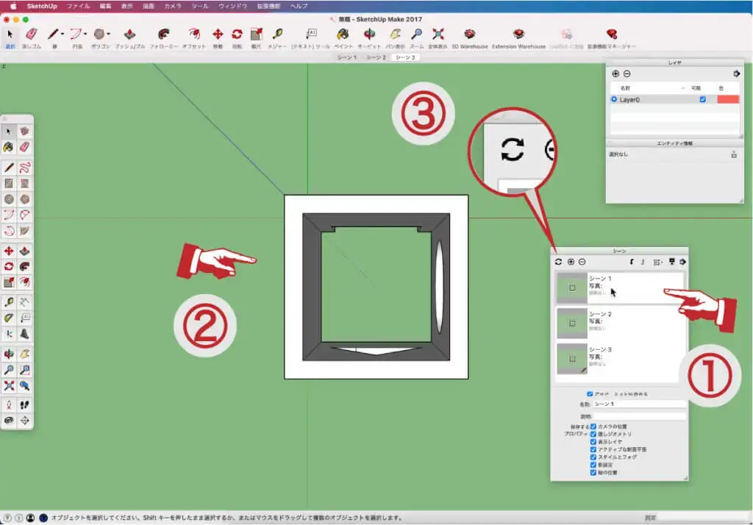Click the Zoom Extents tool
Viewport: 753px width, 525px height.
coord(438,35)
